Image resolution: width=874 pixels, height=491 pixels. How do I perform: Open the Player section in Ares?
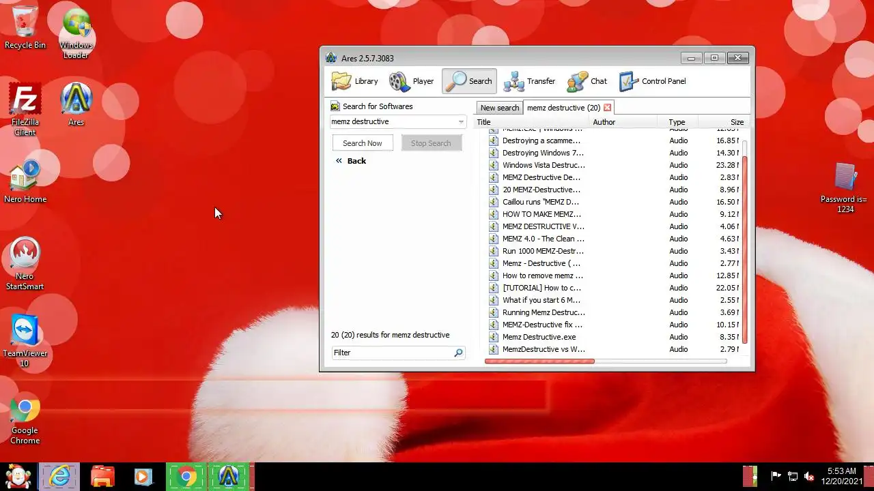coord(412,81)
